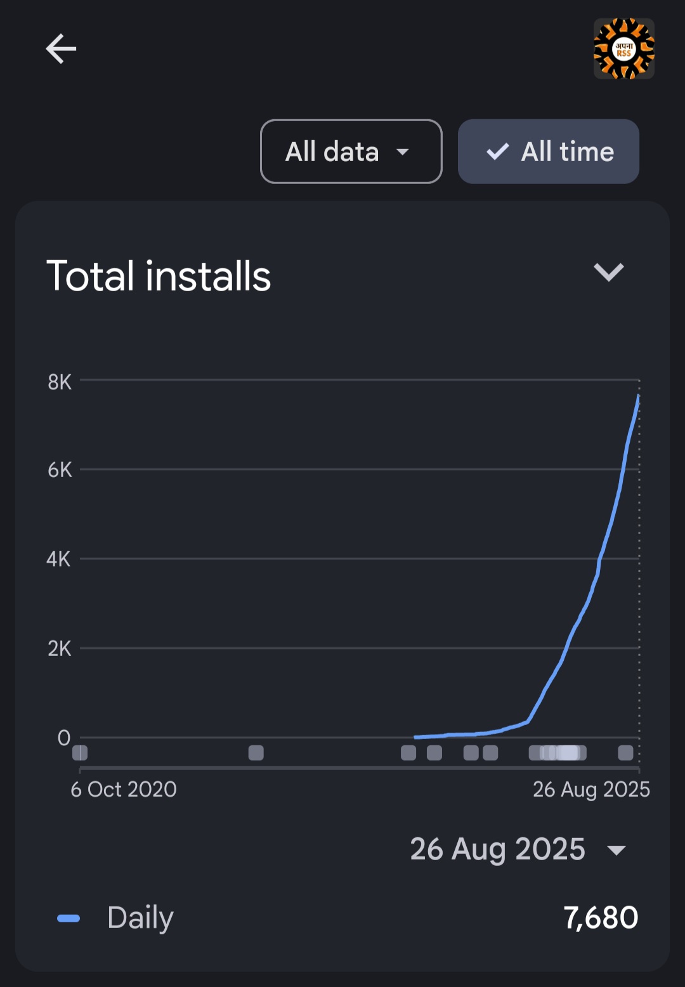The image size is (685, 987).
Task: Go back using the arrow icon
Action: click(61, 49)
